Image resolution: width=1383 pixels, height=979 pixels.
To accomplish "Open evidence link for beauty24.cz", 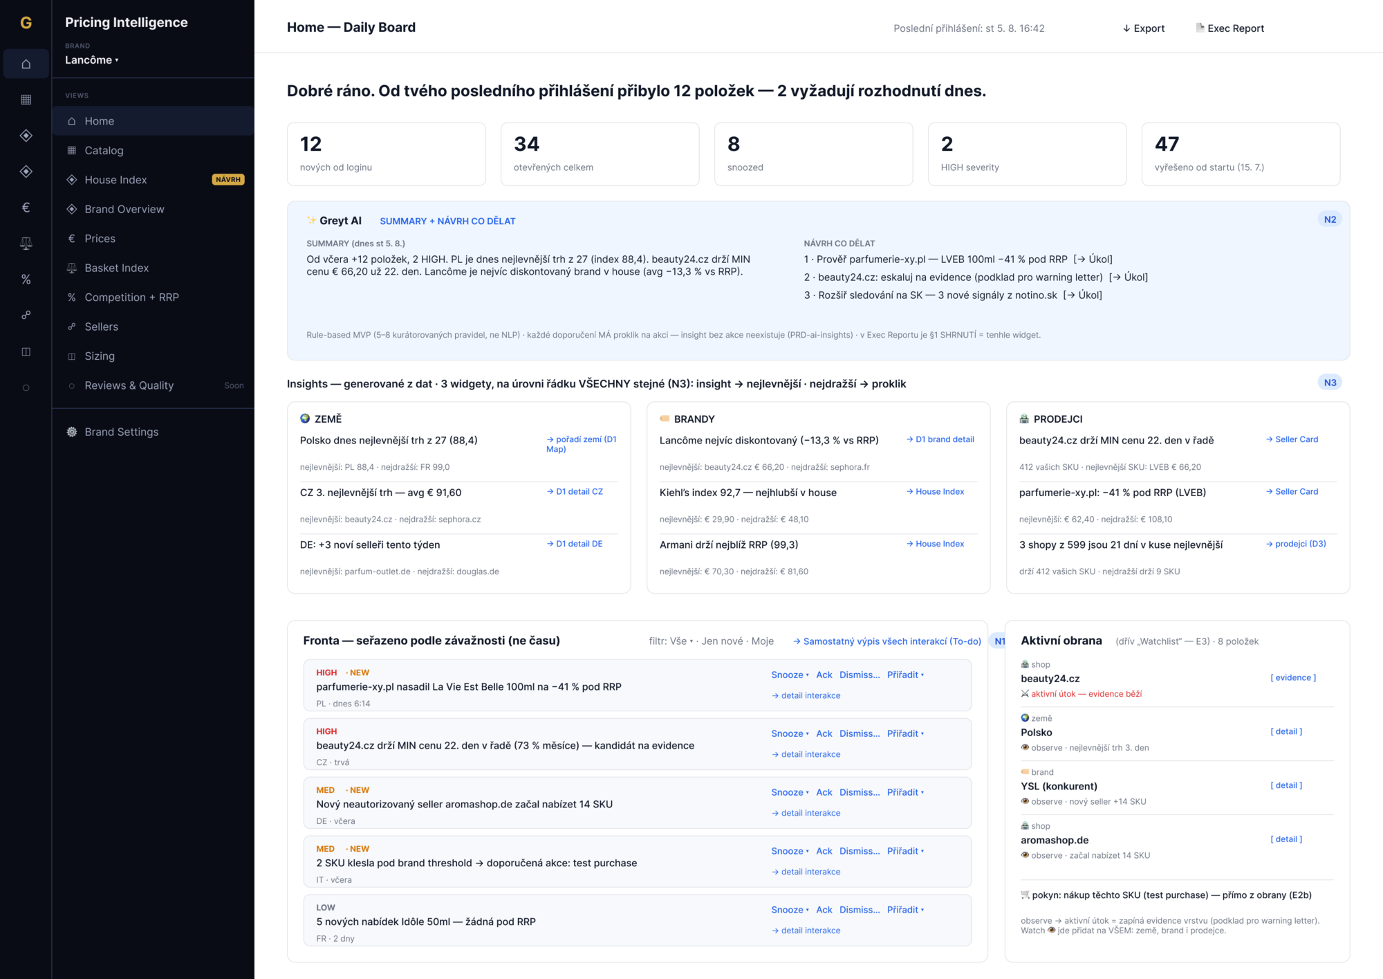I will (1293, 678).
